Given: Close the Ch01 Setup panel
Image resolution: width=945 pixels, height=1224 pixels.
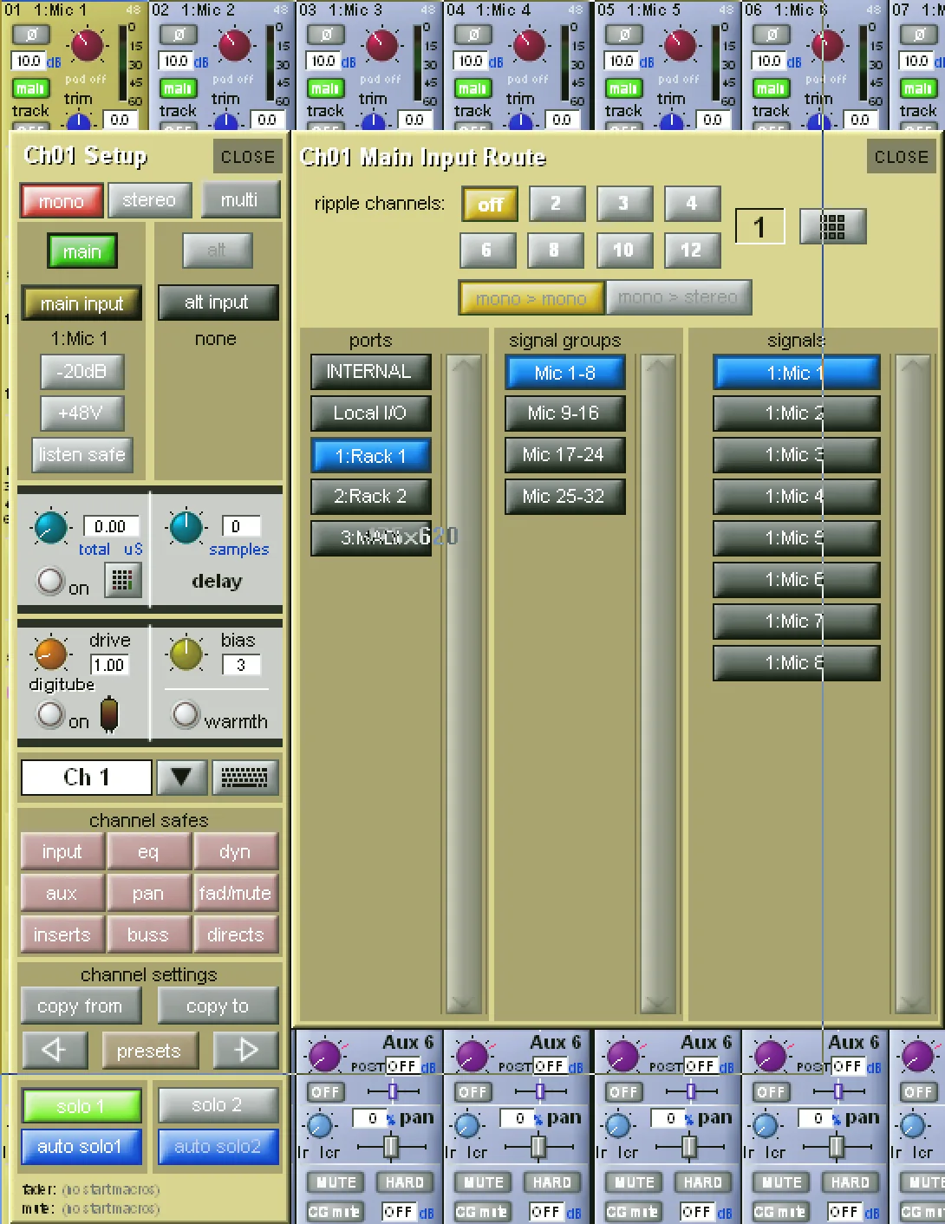Looking at the screenshot, I should click(247, 157).
